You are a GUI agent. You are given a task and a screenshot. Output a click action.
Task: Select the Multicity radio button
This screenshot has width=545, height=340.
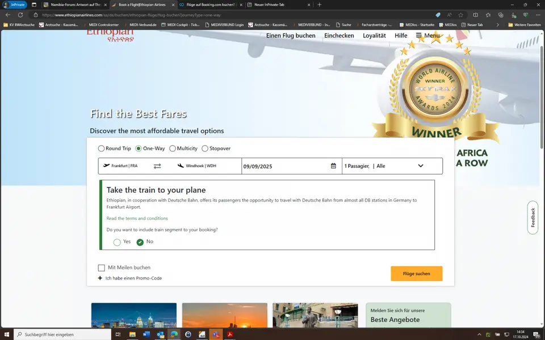click(173, 148)
